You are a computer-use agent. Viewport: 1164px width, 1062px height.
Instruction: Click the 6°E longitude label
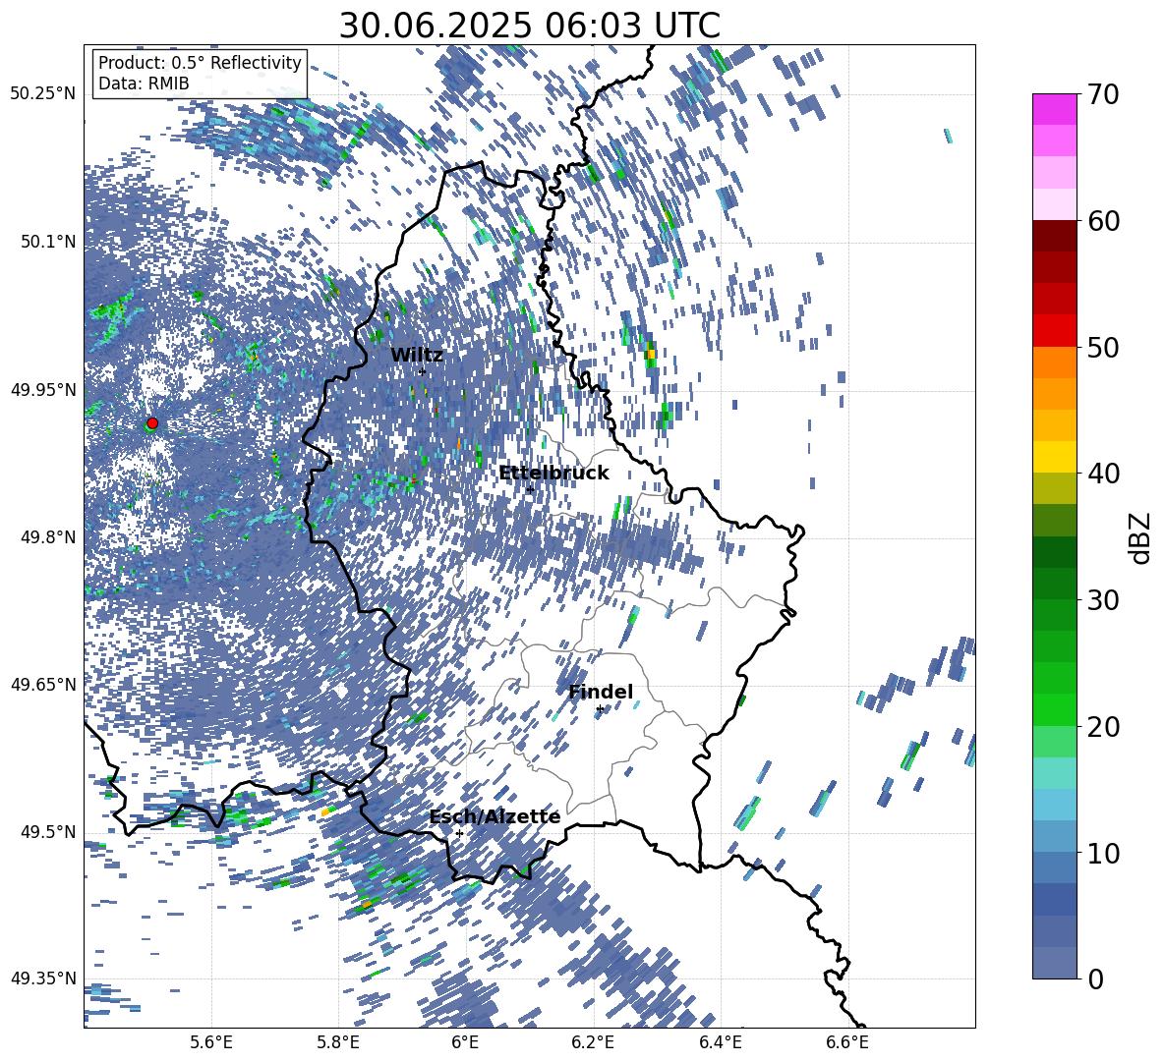(465, 1042)
